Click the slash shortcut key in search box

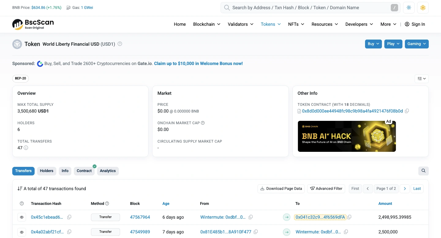coord(394,8)
